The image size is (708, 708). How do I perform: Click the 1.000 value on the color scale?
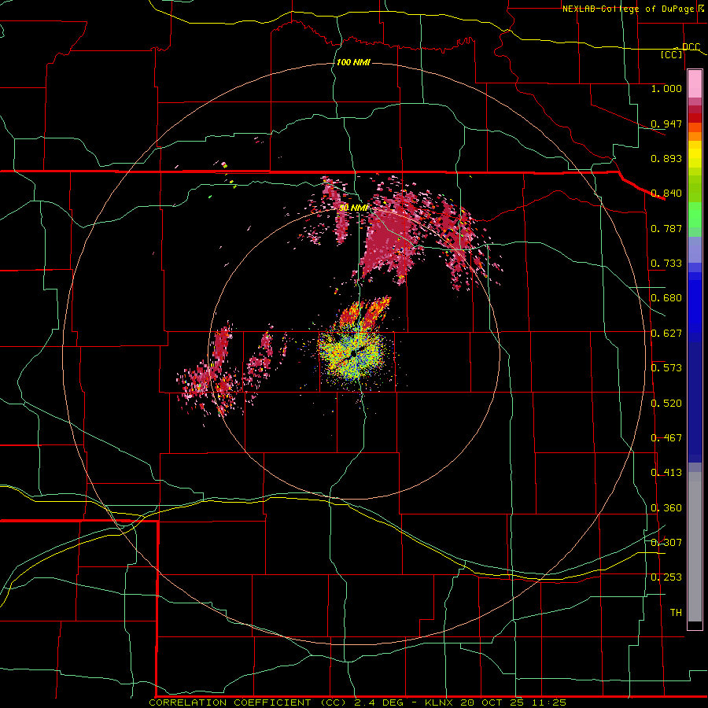click(666, 88)
